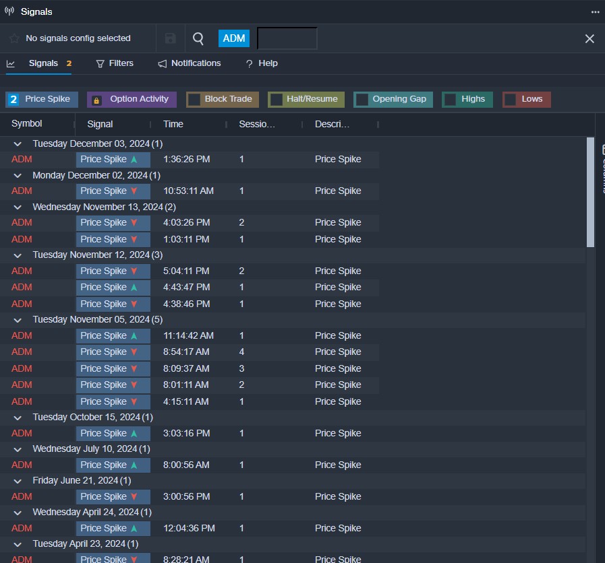Click the Help question mark icon
Viewport: 605px width, 563px height.
(x=249, y=63)
